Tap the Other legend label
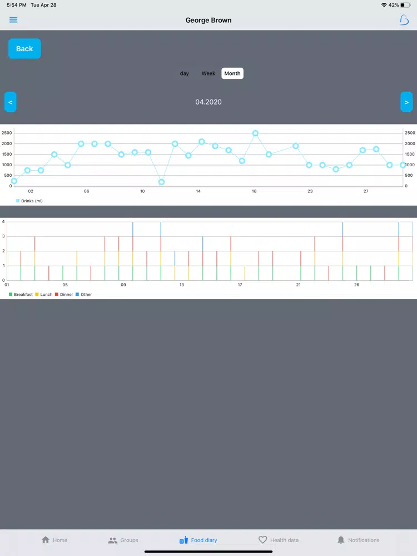 86,294
